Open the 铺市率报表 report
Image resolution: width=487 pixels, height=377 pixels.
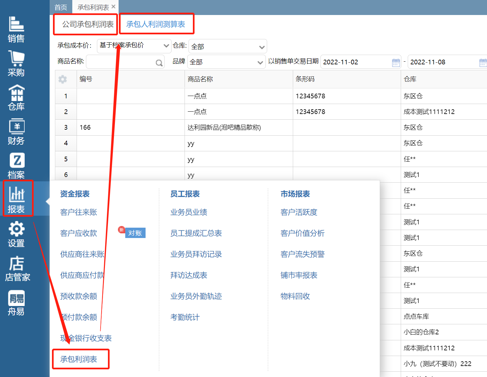(299, 275)
